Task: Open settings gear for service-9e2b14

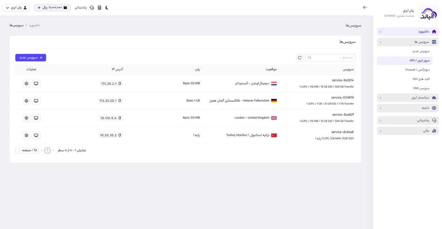Action: coord(26,84)
